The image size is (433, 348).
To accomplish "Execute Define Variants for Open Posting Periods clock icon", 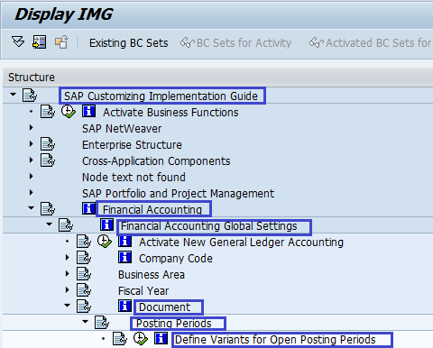I will tap(141, 339).
